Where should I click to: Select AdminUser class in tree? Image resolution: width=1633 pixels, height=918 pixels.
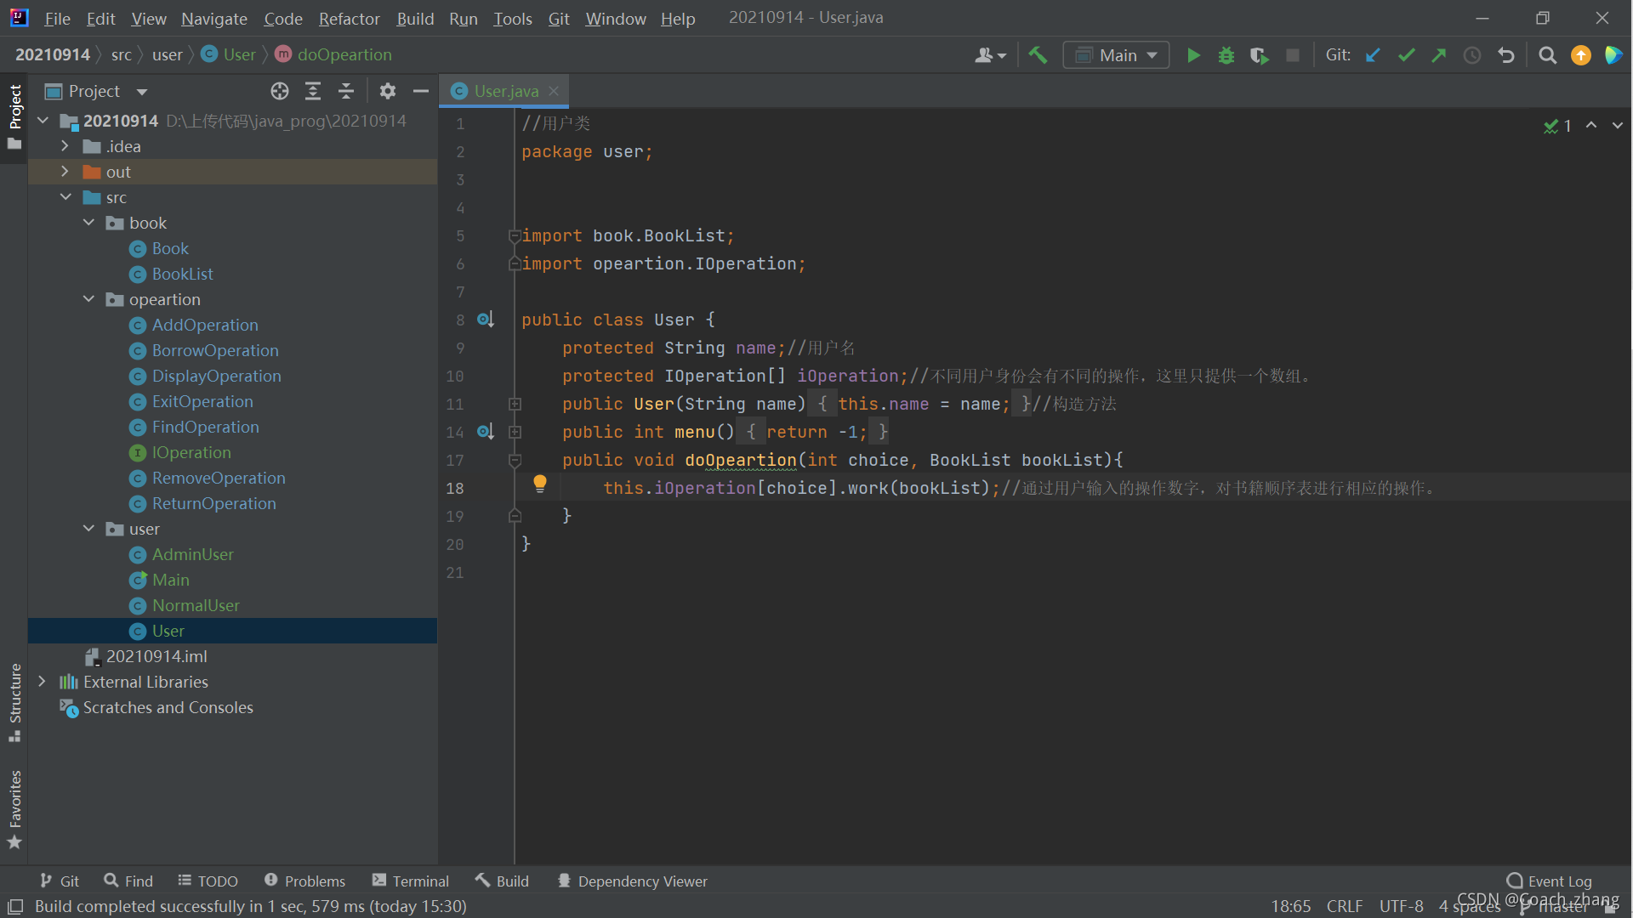192,554
